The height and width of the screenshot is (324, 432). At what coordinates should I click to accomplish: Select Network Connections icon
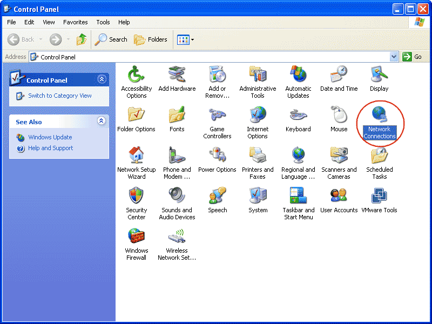click(x=380, y=123)
